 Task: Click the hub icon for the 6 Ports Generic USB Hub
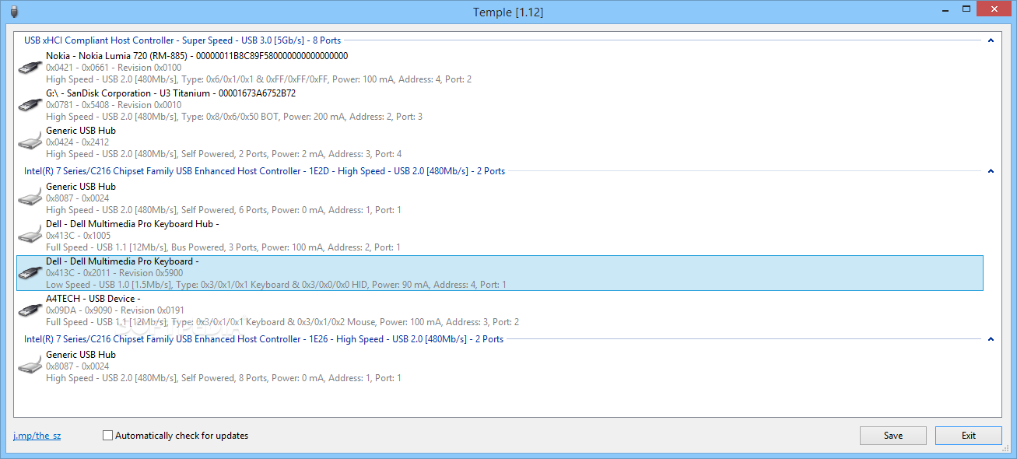coord(30,198)
